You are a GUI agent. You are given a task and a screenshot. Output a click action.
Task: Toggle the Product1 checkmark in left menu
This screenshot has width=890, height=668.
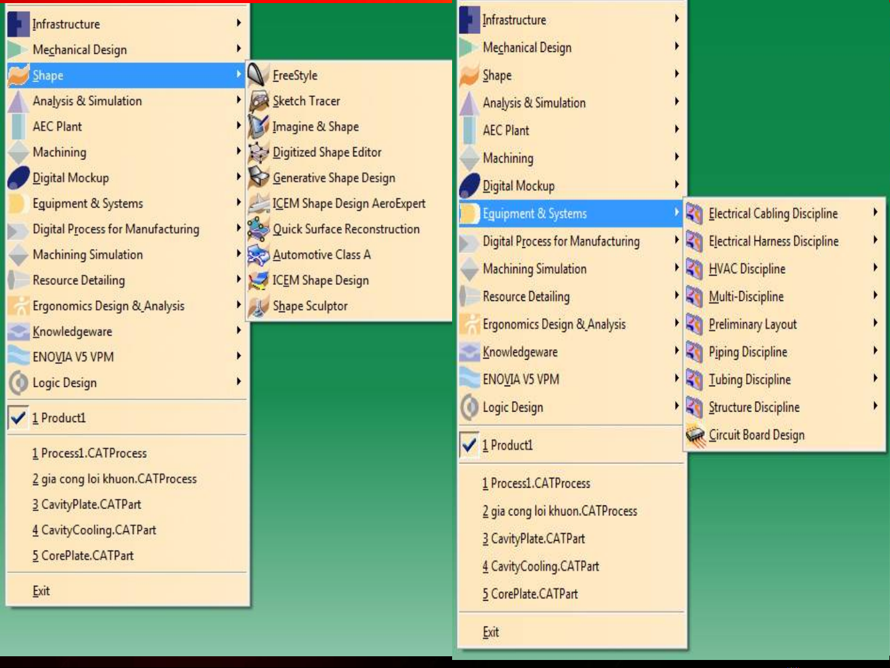tap(19, 418)
